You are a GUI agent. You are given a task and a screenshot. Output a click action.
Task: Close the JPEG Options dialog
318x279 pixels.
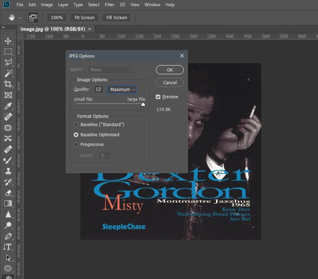point(182,56)
